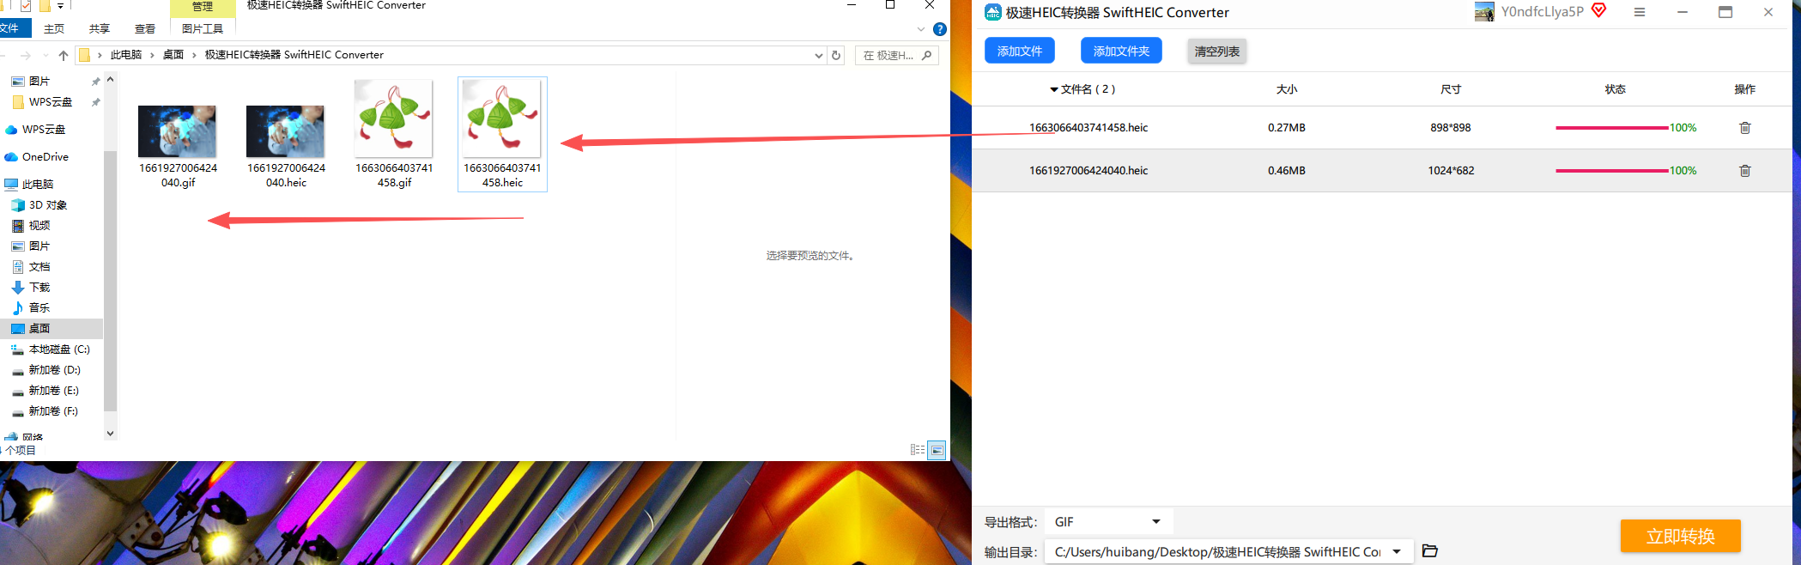Open the 导出格式 GIF dropdown

click(x=1108, y=522)
